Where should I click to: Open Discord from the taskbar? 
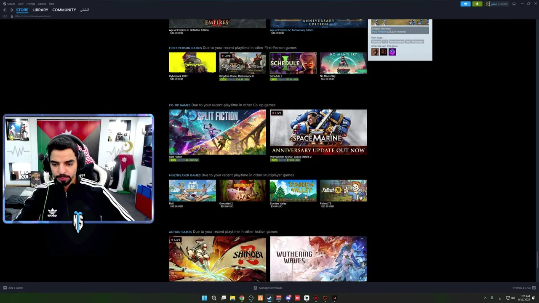point(288,298)
